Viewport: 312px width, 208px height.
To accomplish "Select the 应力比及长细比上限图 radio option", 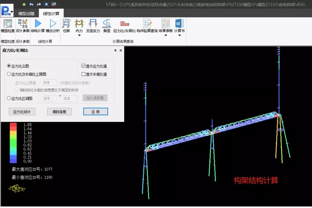I will 9,74.
